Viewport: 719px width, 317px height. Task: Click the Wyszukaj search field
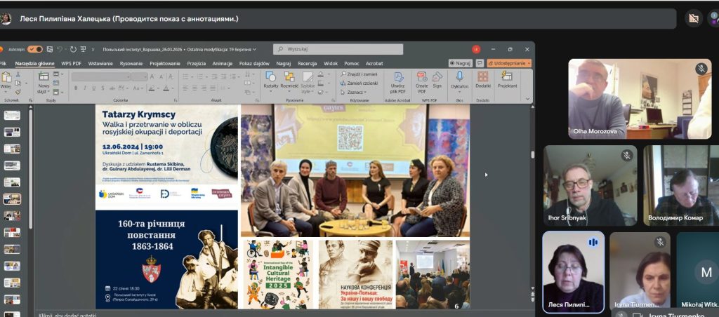338,49
